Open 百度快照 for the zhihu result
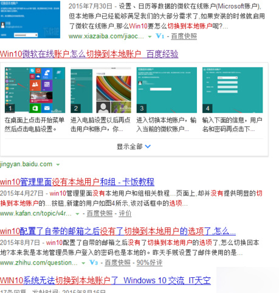The image size is (279, 293). pos(117,263)
